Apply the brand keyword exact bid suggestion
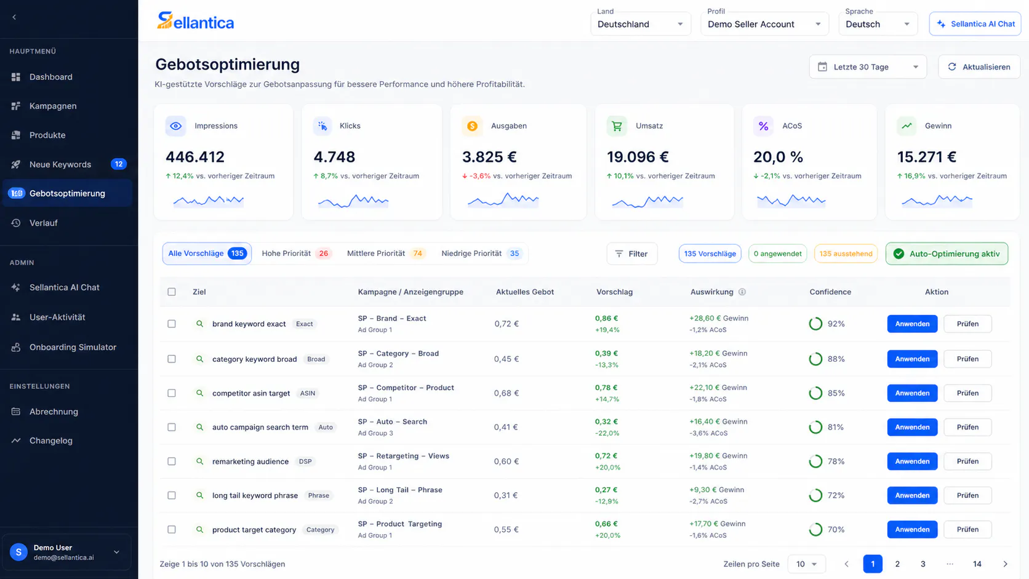 coord(912,324)
